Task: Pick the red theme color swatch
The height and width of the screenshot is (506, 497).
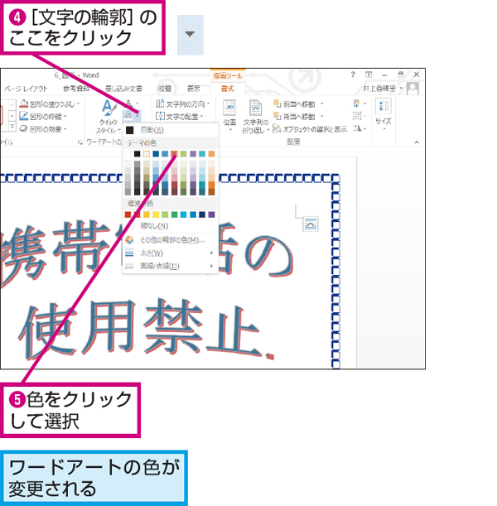Action: coord(174,154)
